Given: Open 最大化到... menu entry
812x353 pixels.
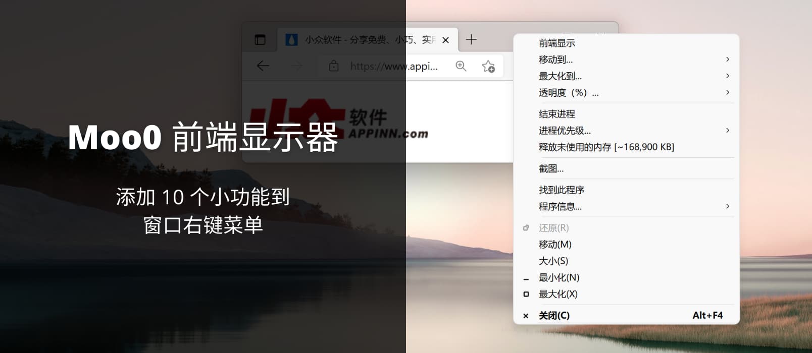Looking at the screenshot, I should pyautogui.click(x=626, y=76).
